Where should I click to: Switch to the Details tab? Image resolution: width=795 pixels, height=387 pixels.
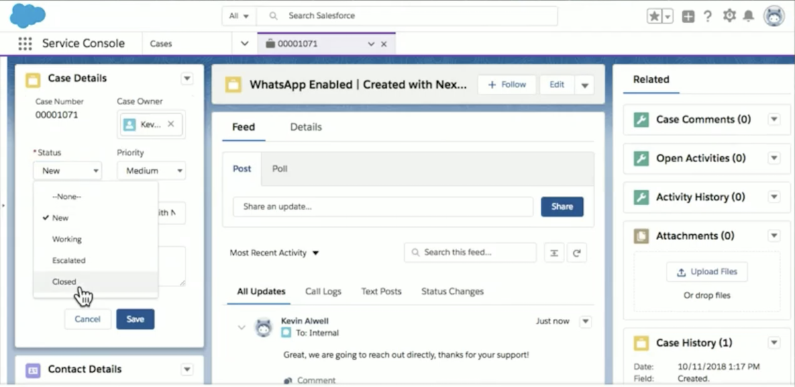click(x=306, y=127)
